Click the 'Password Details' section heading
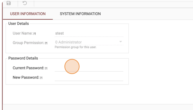 (23, 58)
